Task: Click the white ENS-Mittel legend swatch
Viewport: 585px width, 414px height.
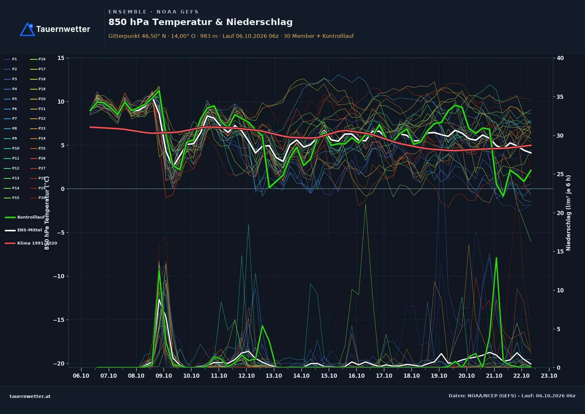Action: [x=10, y=230]
